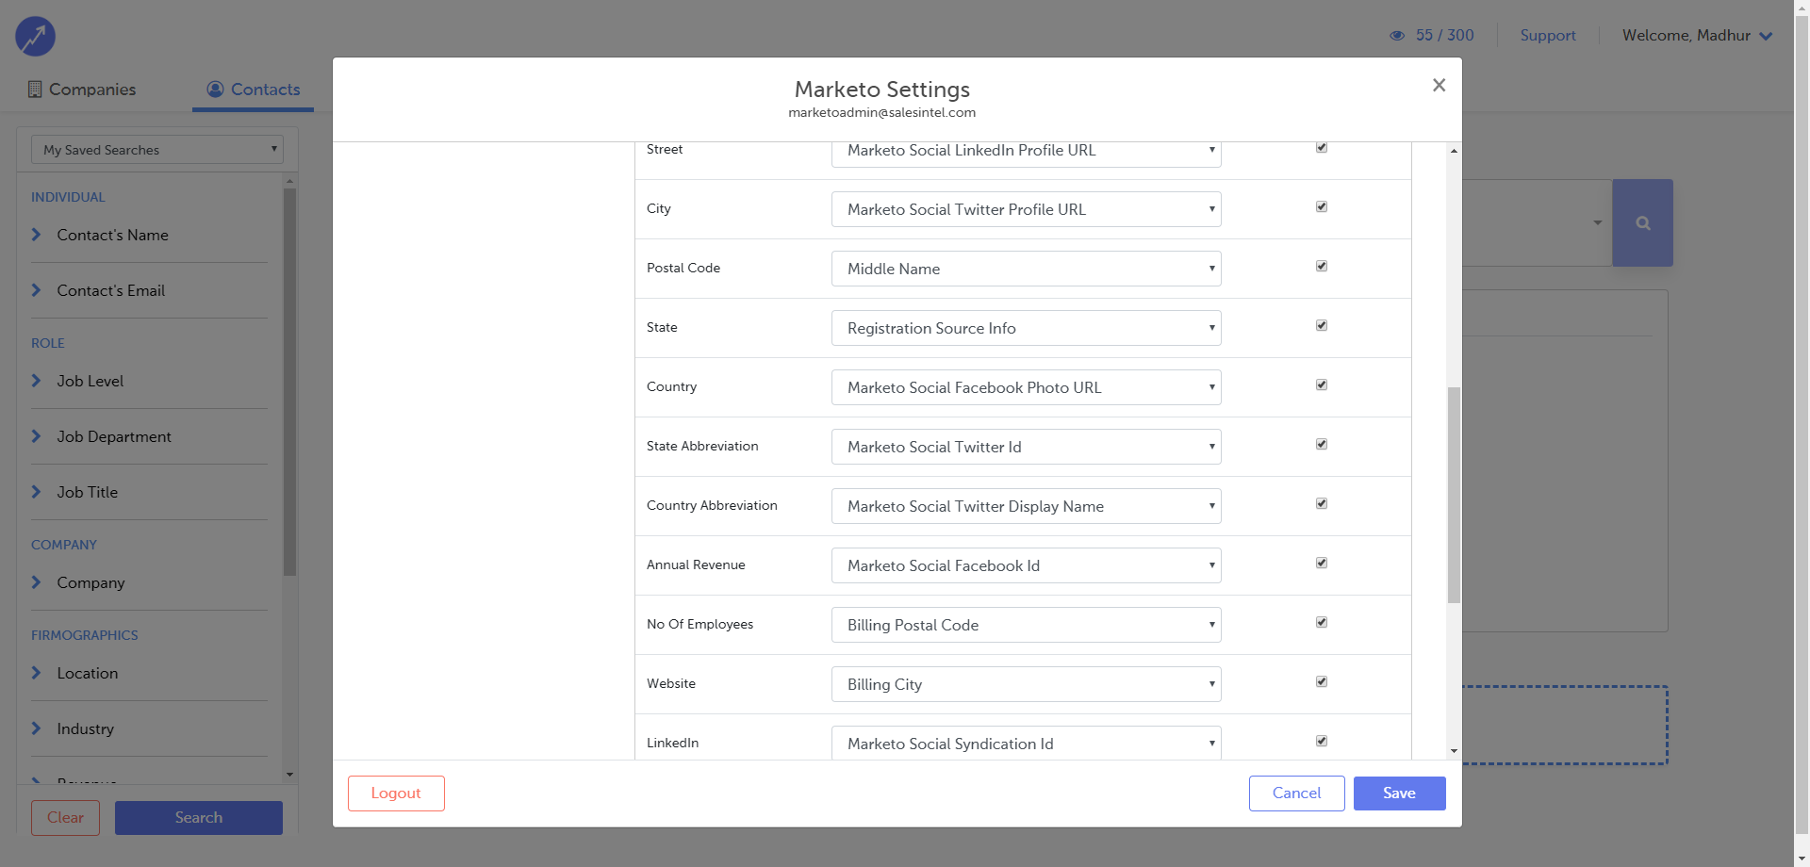The height and width of the screenshot is (867, 1810).
Task: Save the Marketo settings
Action: pos(1400,793)
